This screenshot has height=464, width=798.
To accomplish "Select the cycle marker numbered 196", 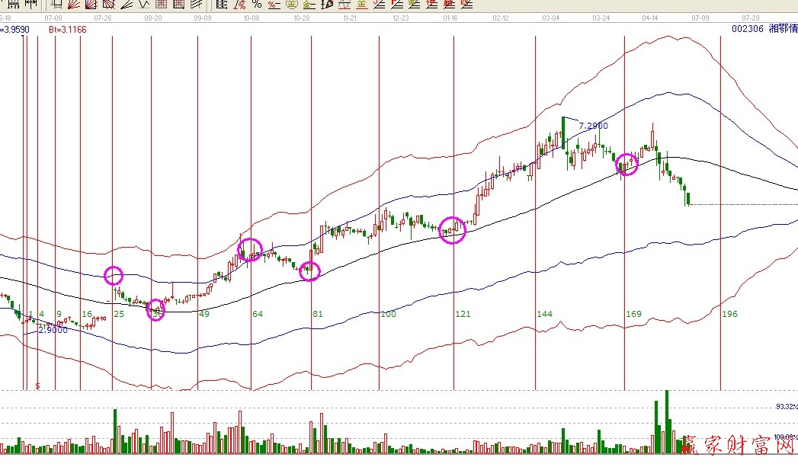I will (x=729, y=314).
